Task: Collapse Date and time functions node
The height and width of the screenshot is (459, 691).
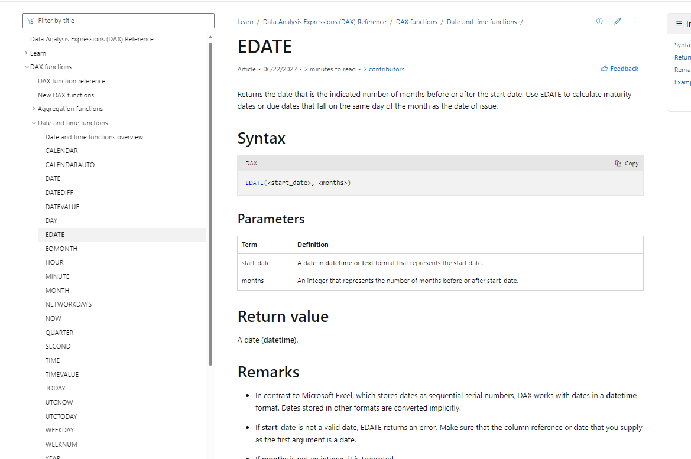Action: click(34, 123)
